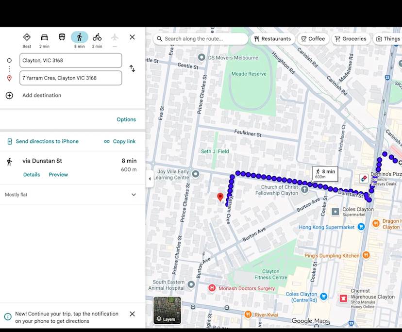Select the transit travel mode icon
This screenshot has height=332, width=402.
click(x=62, y=37)
